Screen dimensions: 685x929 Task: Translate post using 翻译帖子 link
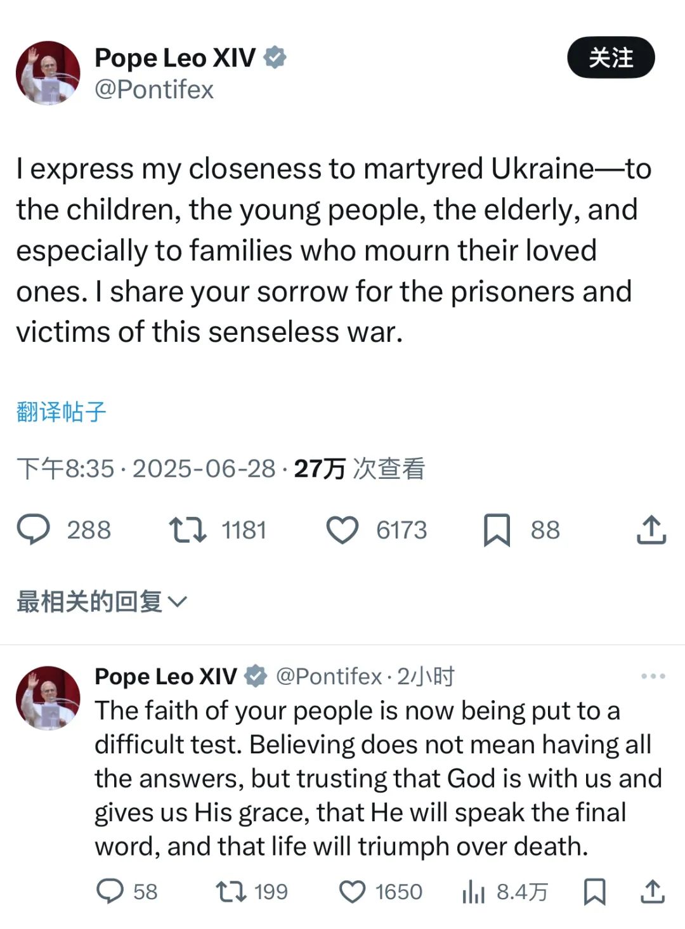tap(61, 412)
